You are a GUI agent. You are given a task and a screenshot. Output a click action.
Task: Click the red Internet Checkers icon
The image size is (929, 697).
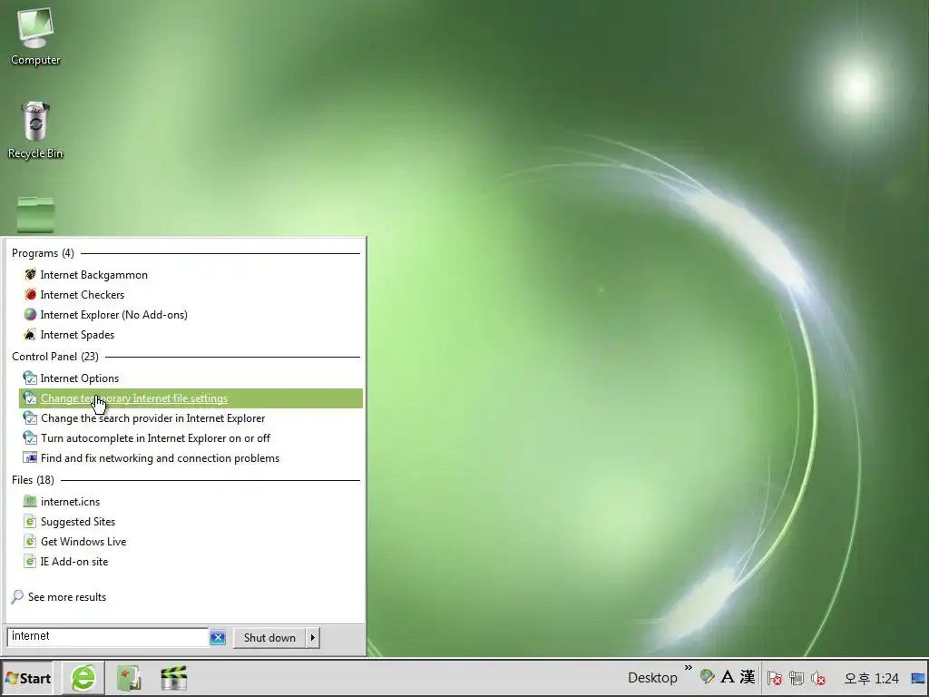30,295
